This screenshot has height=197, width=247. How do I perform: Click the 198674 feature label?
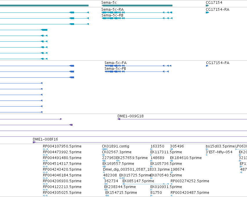(x=177, y=169)
